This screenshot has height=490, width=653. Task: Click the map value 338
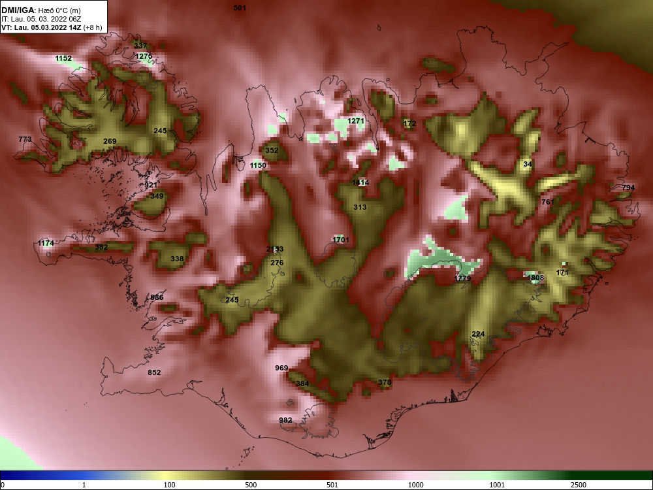[177, 259]
